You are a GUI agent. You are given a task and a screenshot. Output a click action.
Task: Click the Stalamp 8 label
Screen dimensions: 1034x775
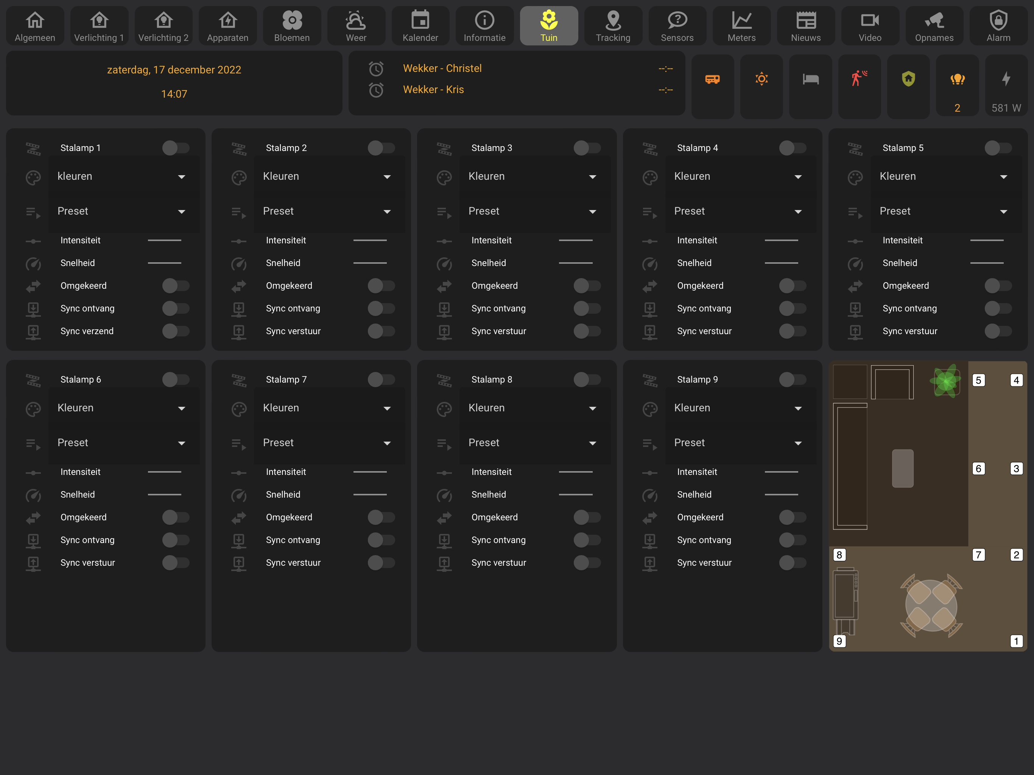492,380
